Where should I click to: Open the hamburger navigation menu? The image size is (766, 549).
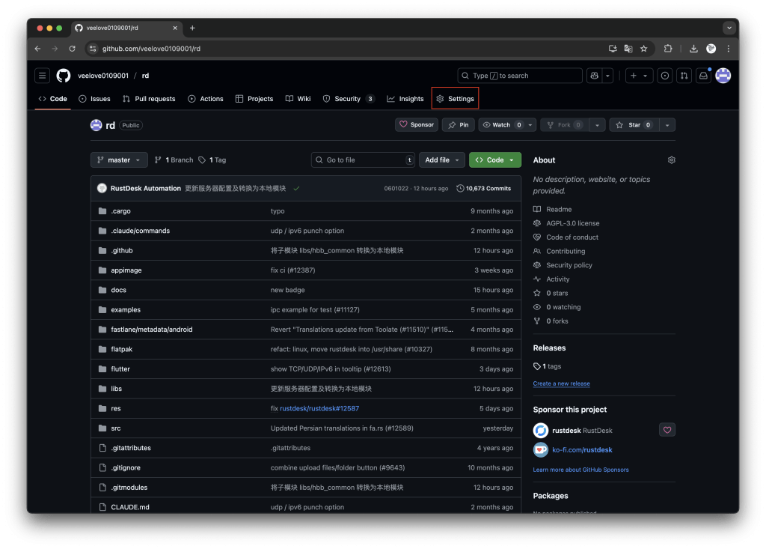click(43, 76)
